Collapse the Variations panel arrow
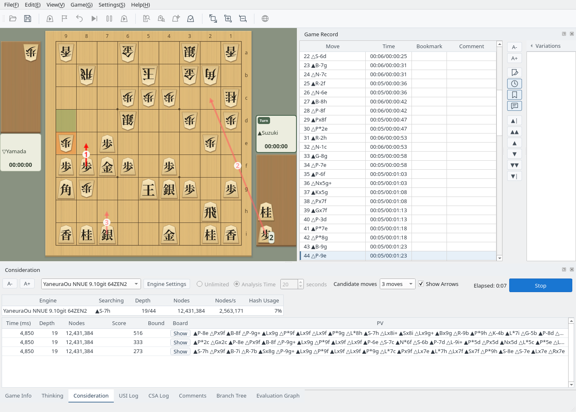 click(x=531, y=46)
